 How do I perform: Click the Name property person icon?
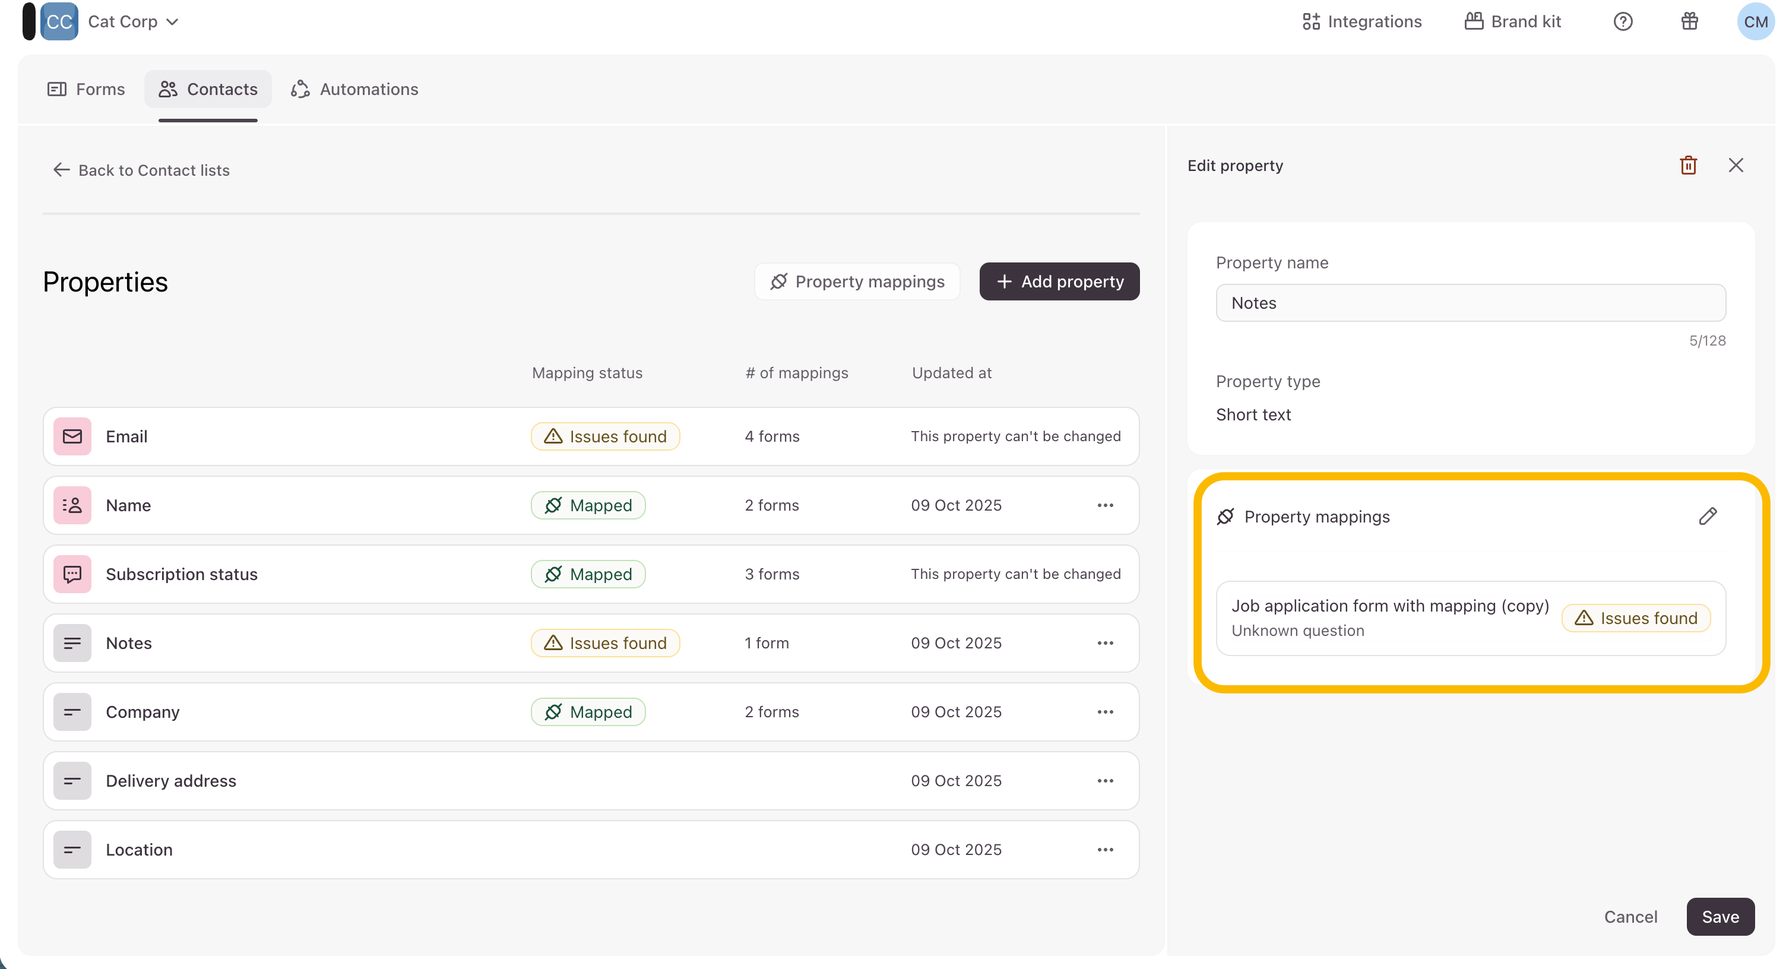[72, 505]
